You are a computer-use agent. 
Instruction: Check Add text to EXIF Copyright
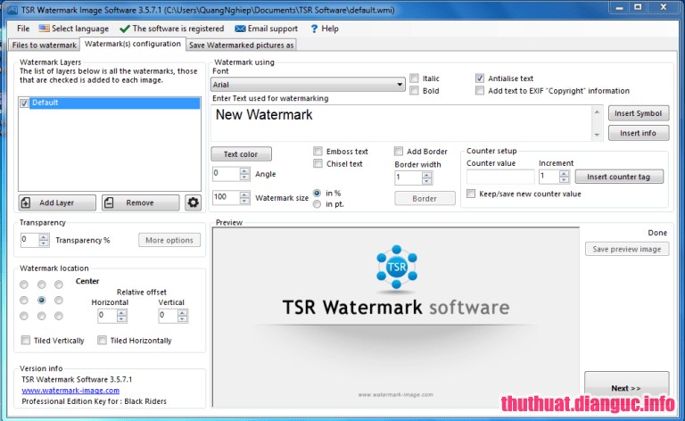coord(480,90)
